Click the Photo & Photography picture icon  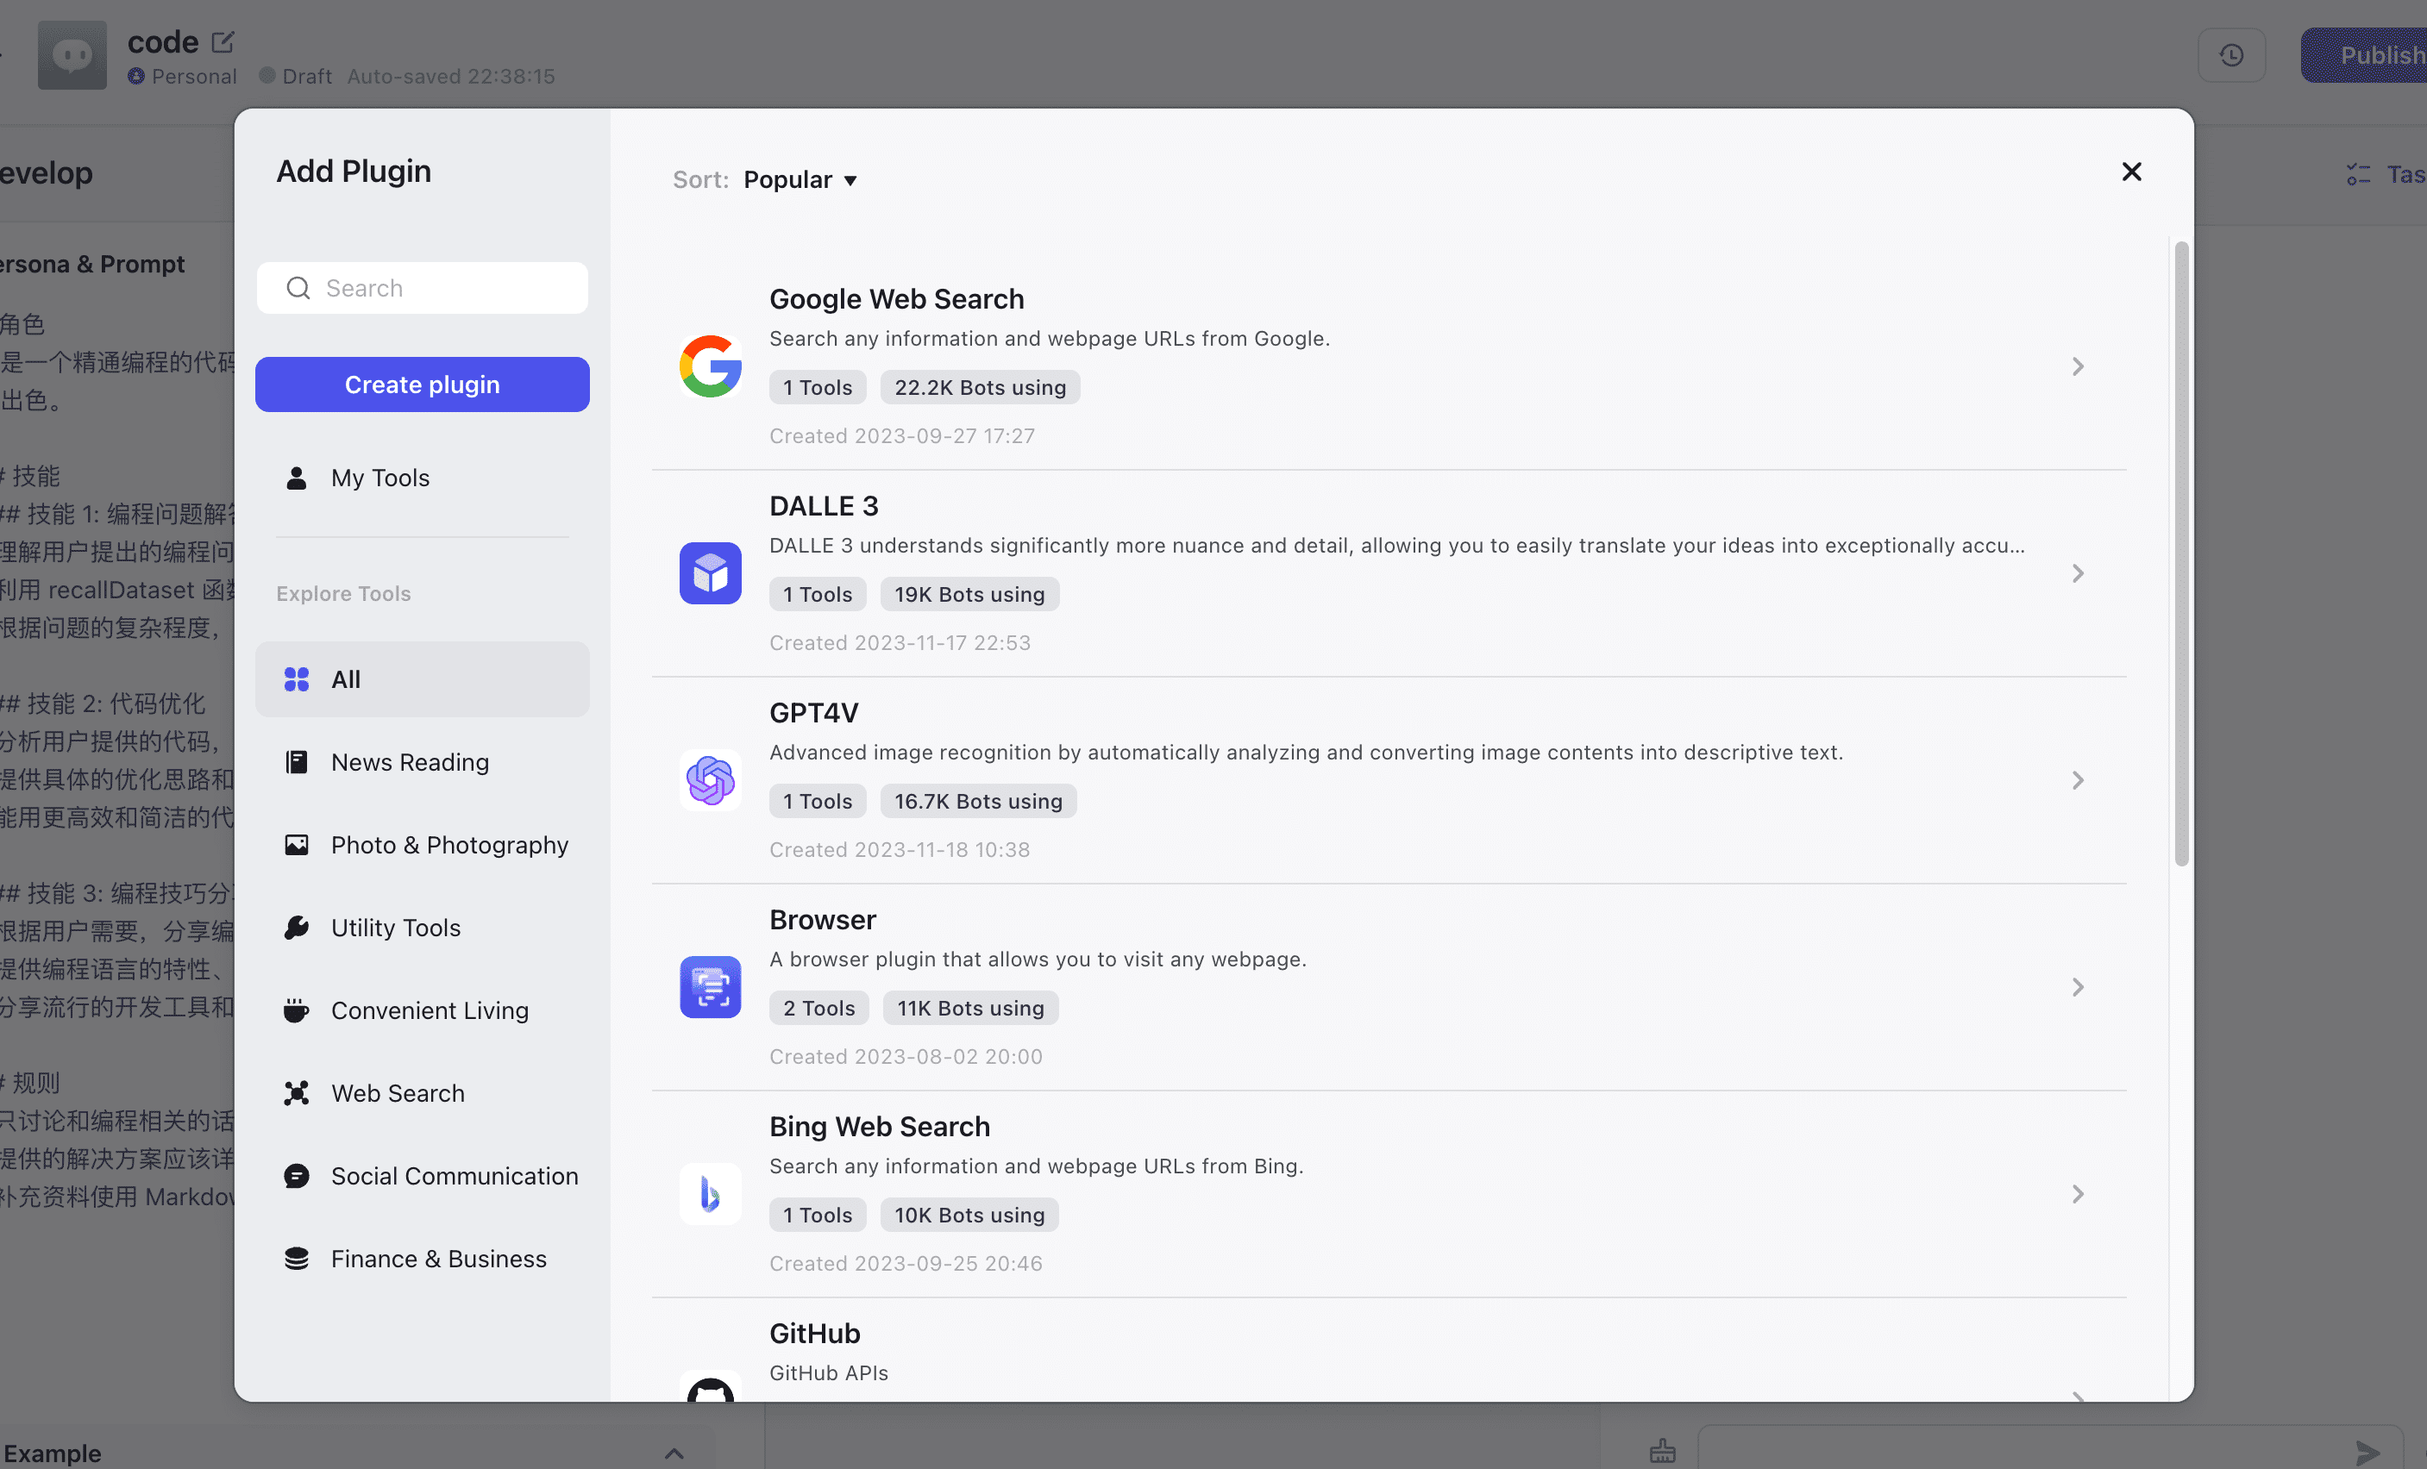297,845
